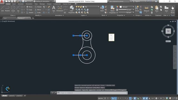Screen dimensions: 178x100
Task: Click the Erase tool icon
Action: click(49, 7)
